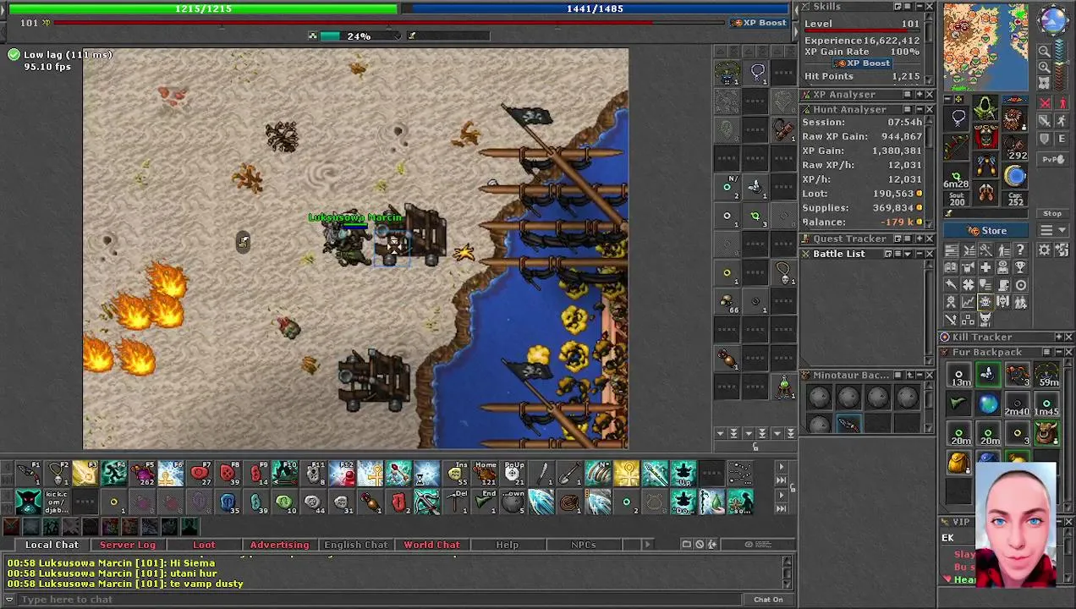The width and height of the screenshot is (1076, 609).
Task: Click the bow weapon slot
Action: (x=958, y=148)
